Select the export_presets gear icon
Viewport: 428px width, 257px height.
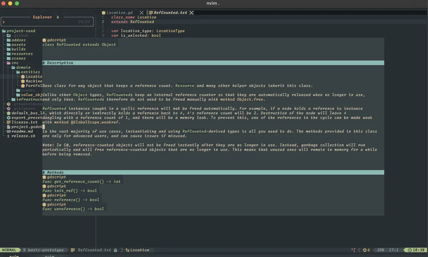point(9,117)
